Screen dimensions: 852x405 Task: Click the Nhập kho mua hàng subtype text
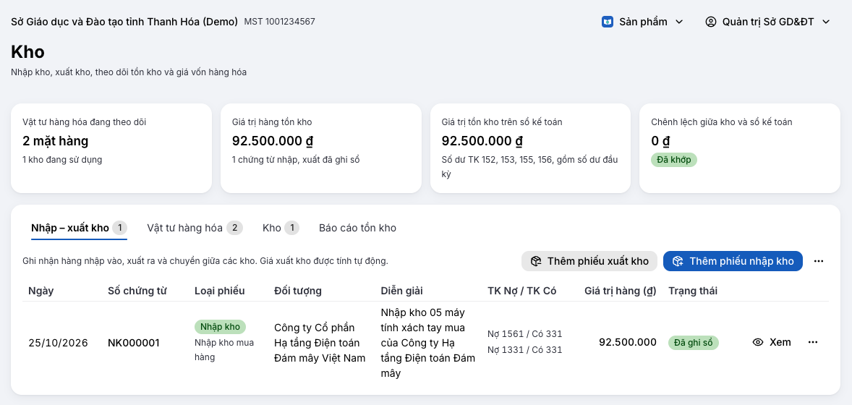(224, 349)
